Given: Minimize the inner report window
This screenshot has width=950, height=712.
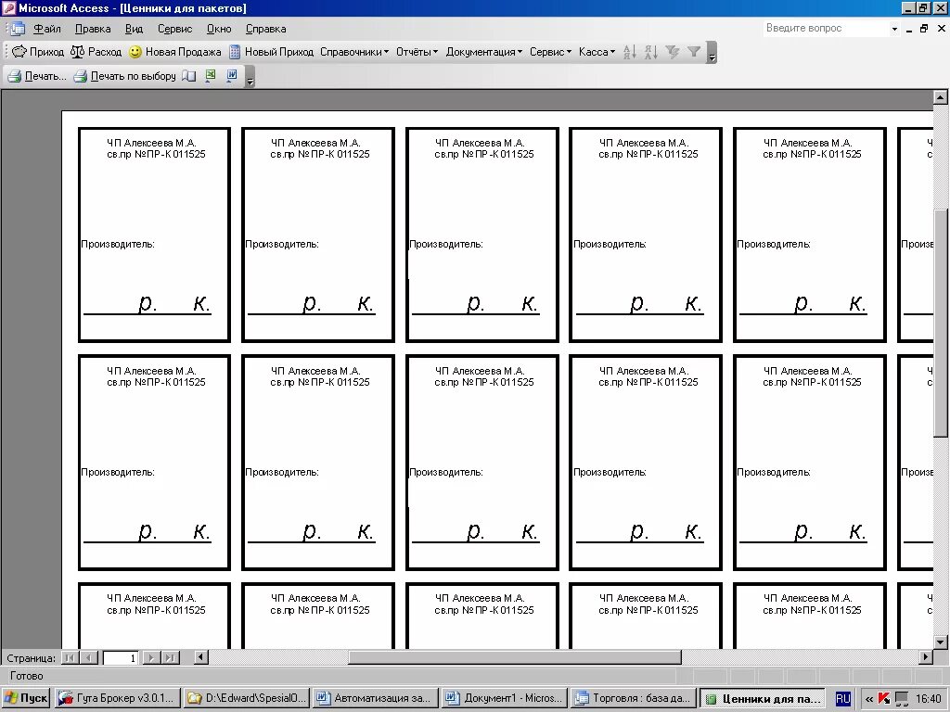Looking at the screenshot, I should tap(909, 29).
